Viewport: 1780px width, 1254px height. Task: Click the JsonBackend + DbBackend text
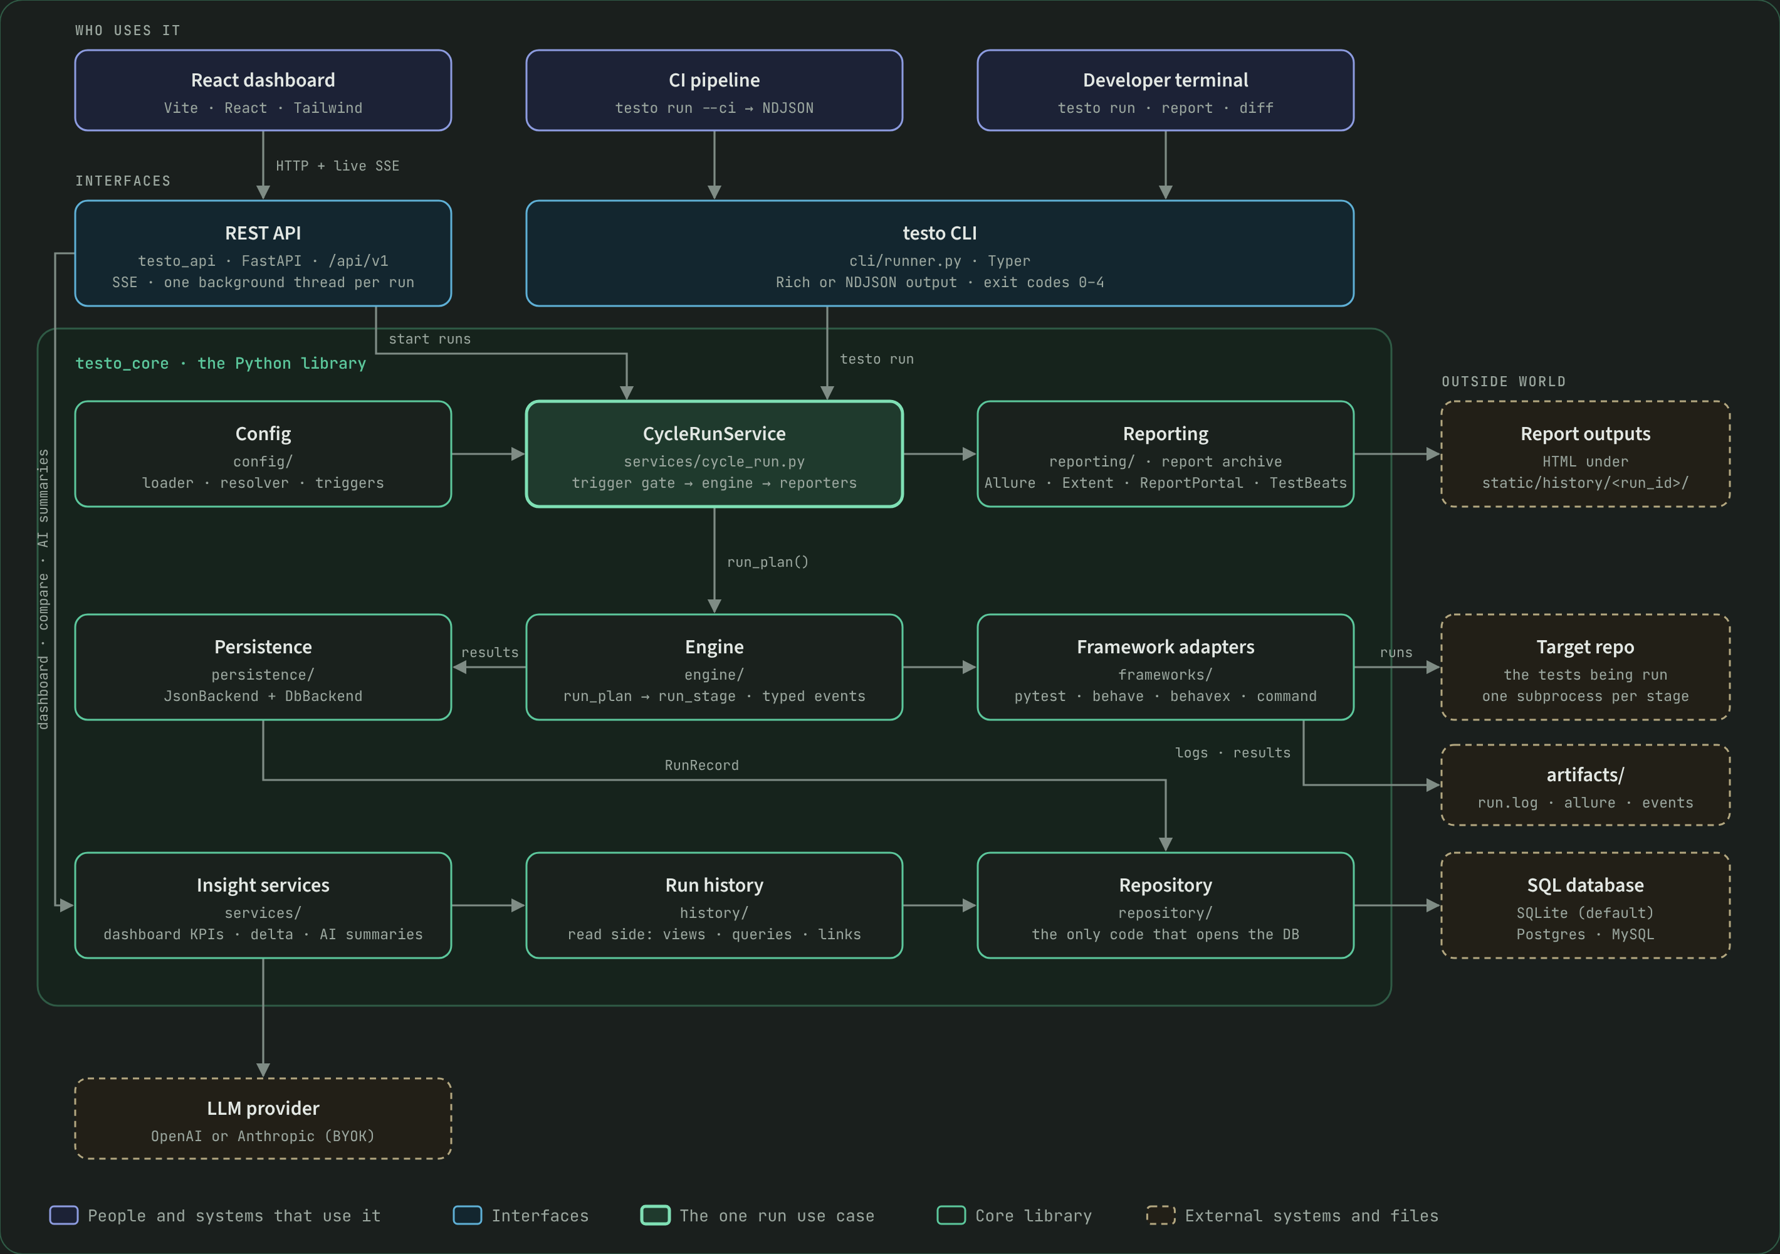point(263,697)
